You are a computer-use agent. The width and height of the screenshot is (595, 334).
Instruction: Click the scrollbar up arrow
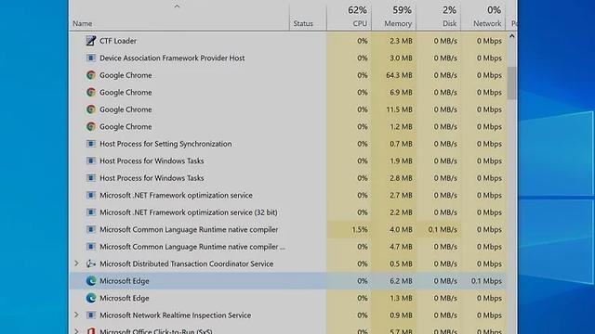(511, 36)
